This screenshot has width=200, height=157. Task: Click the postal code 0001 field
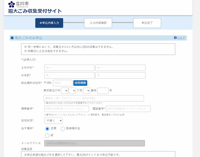point(63,83)
